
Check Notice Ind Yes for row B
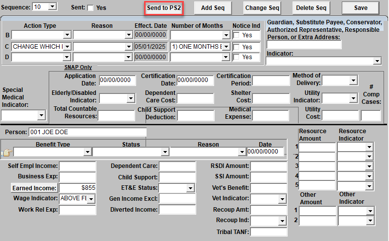(x=236, y=35)
